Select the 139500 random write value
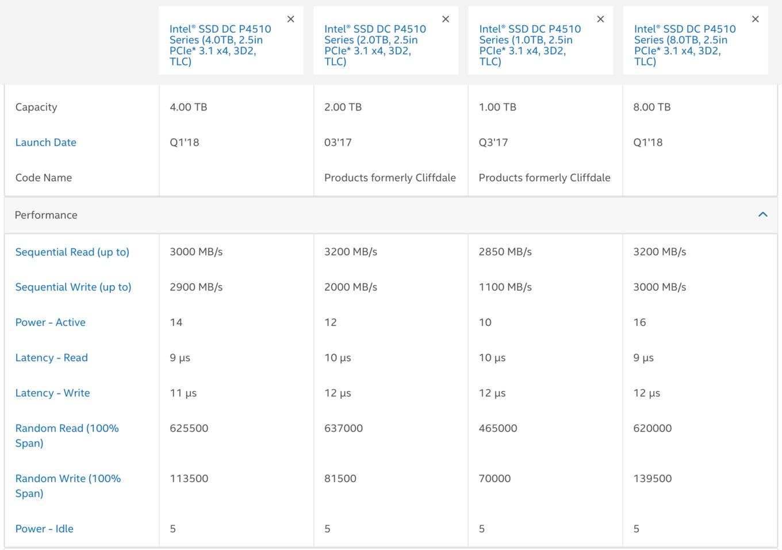 [x=653, y=478]
